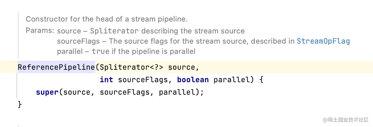Click the boolean keyword in the signature
The width and height of the screenshot is (373, 127).
[193, 80]
